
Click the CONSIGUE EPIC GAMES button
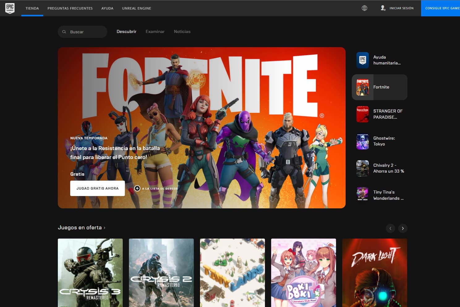pos(442,8)
